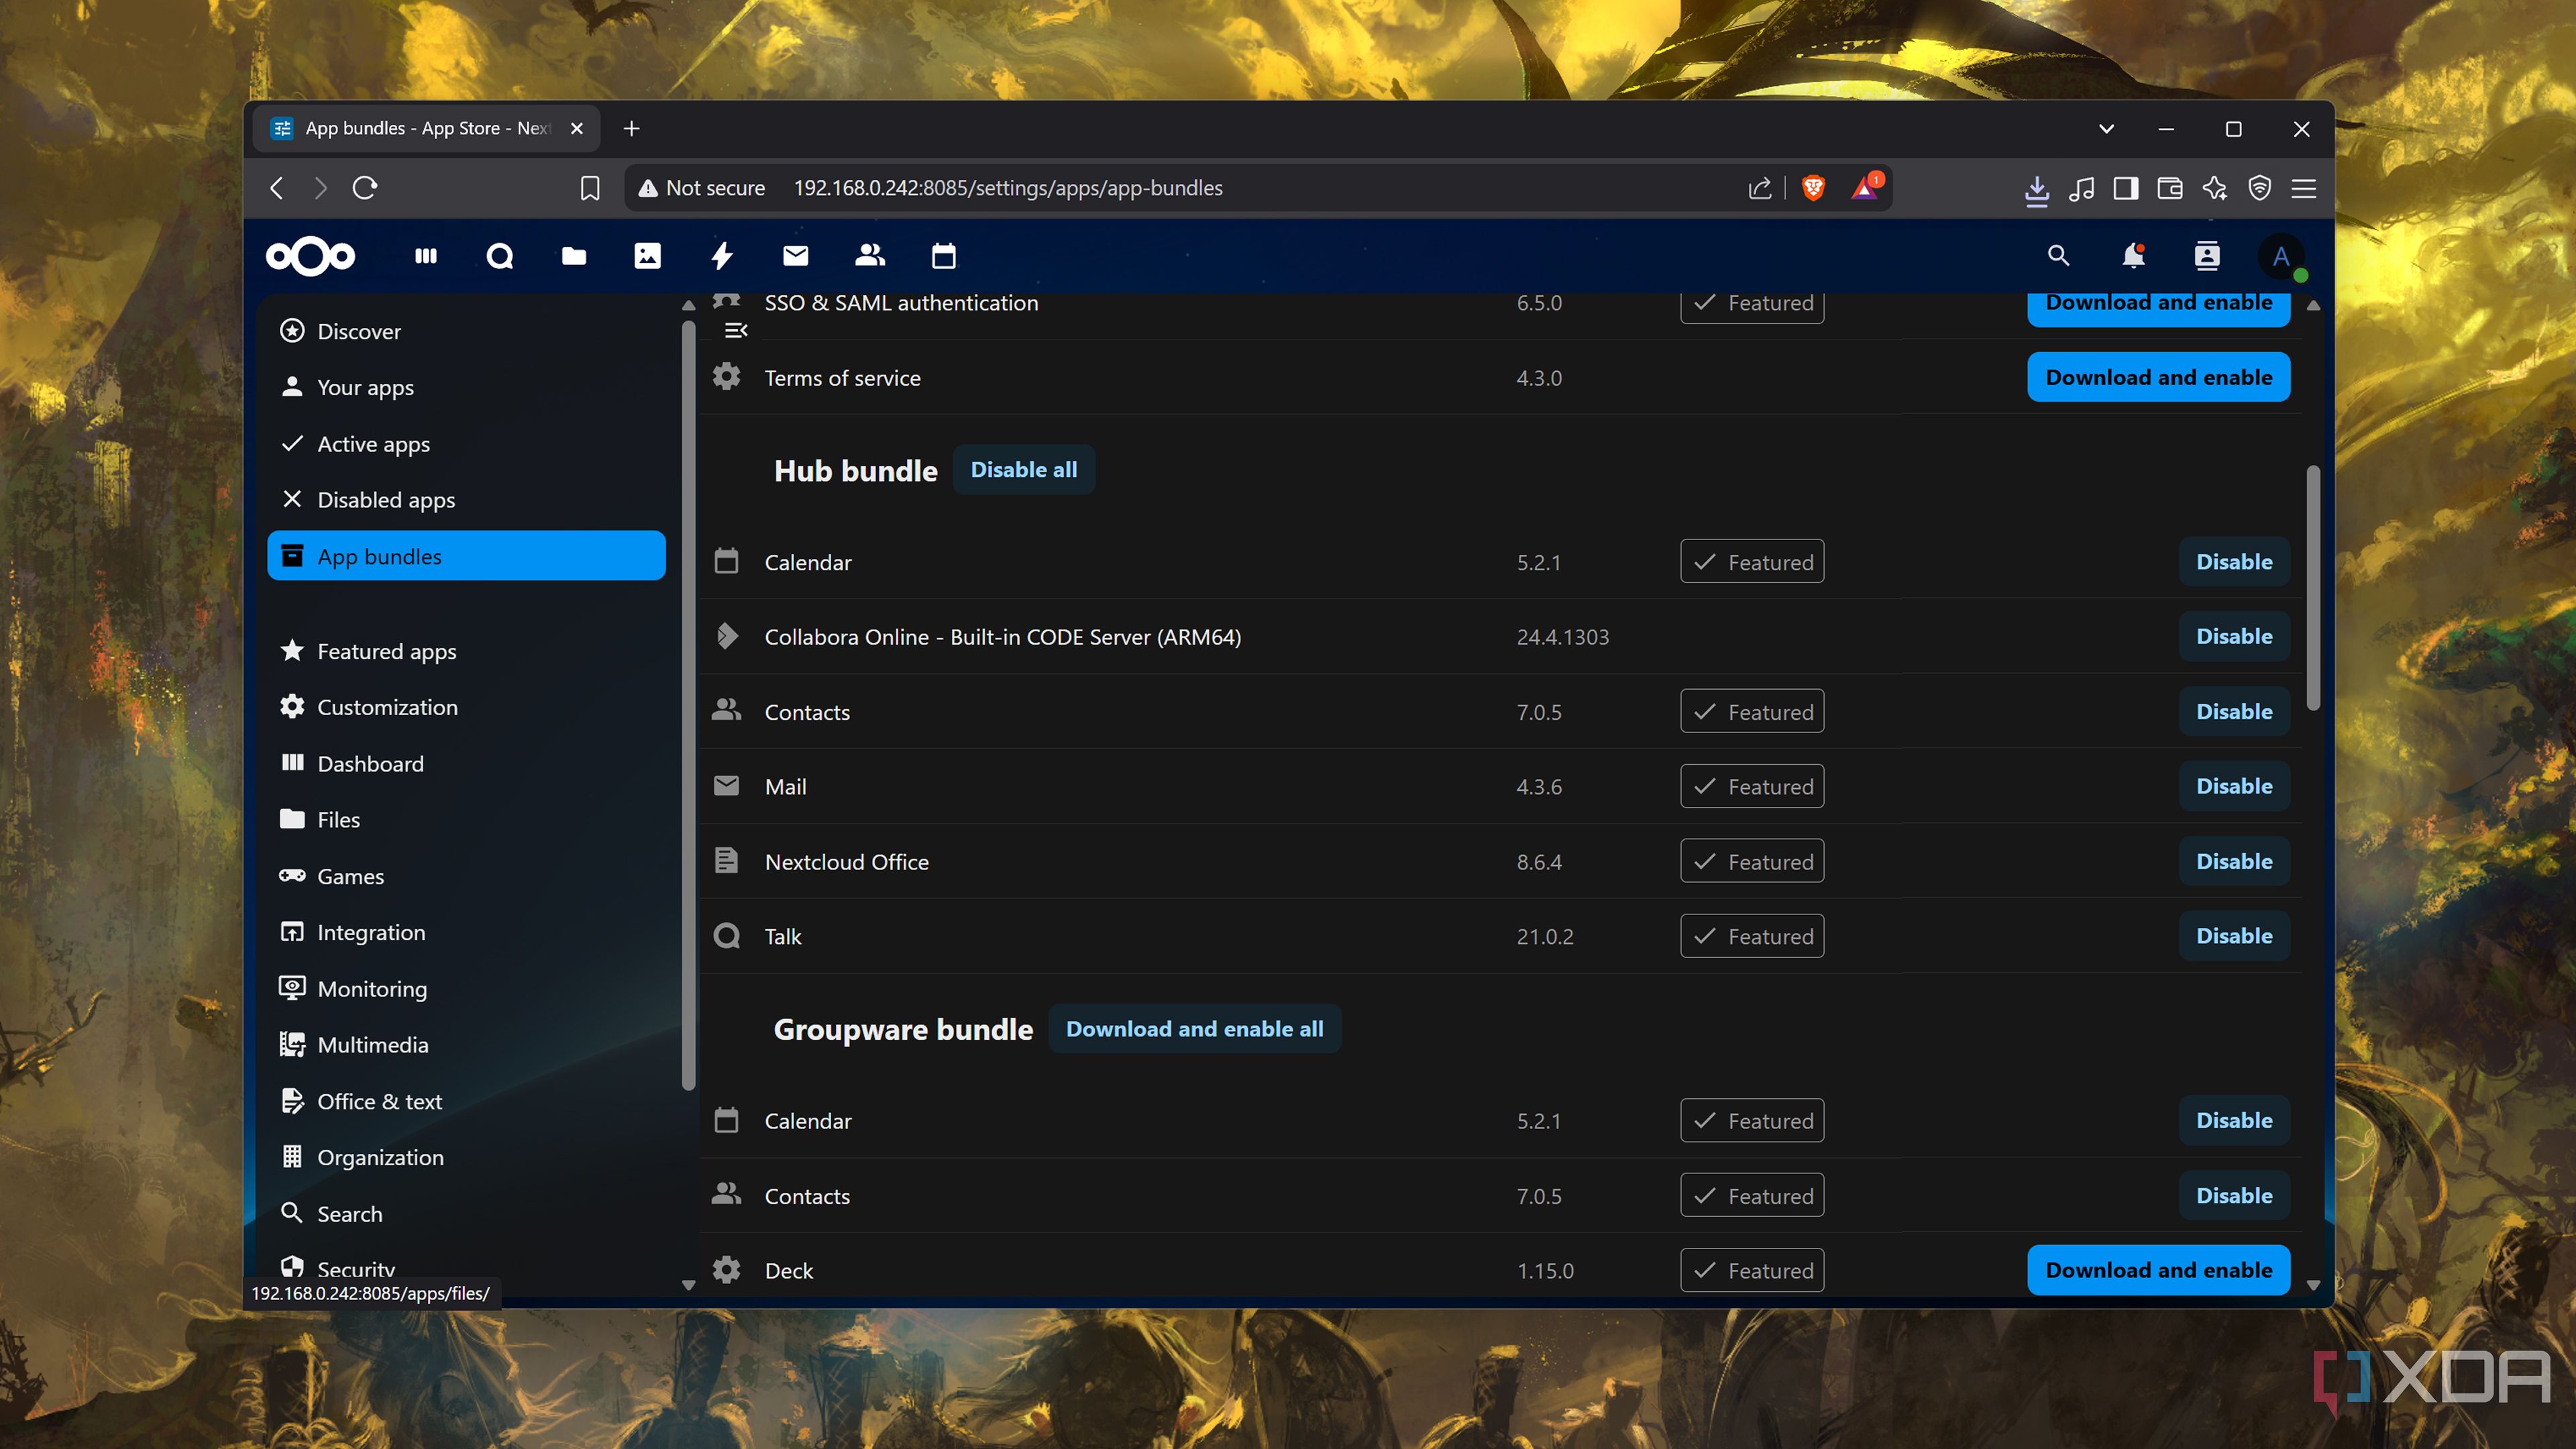The width and height of the screenshot is (2576, 1449).
Task: Download and enable Terms of service
Action: pyautogui.click(x=2159, y=377)
